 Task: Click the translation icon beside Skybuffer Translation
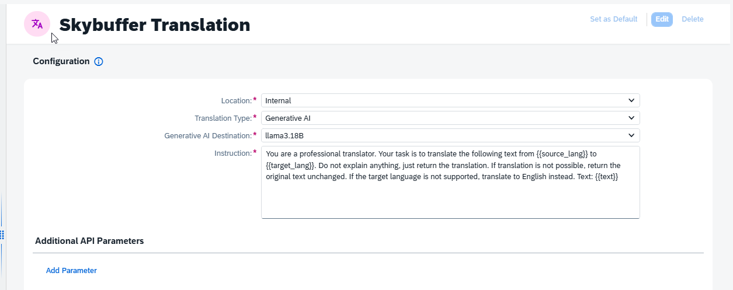point(37,24)
